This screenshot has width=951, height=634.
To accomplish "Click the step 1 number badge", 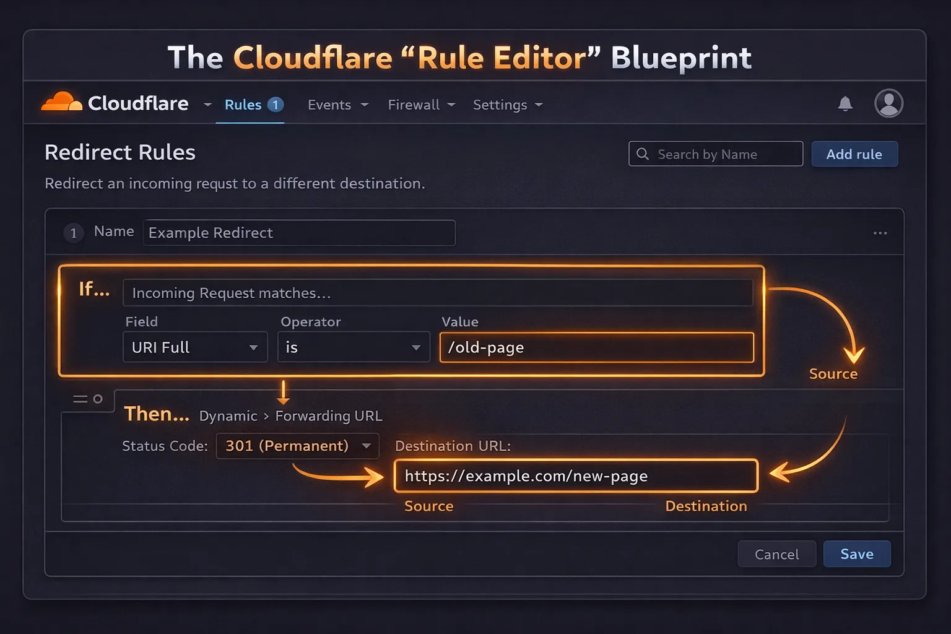I will click(73, 233).
